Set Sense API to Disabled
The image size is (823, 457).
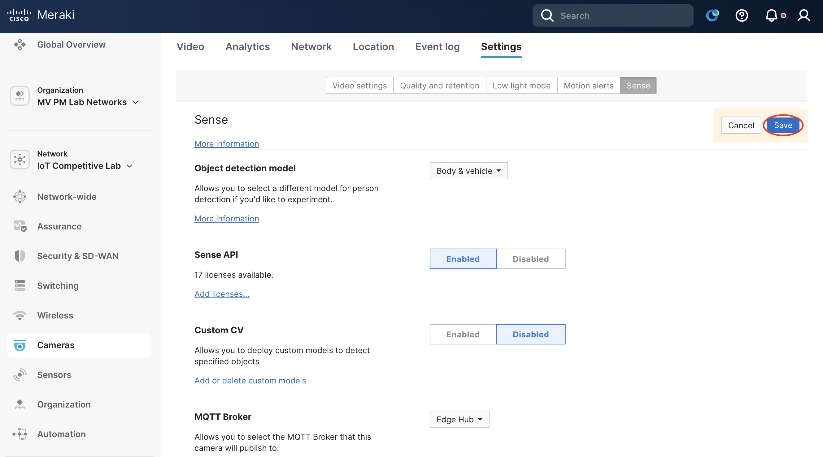coord(530,259)
